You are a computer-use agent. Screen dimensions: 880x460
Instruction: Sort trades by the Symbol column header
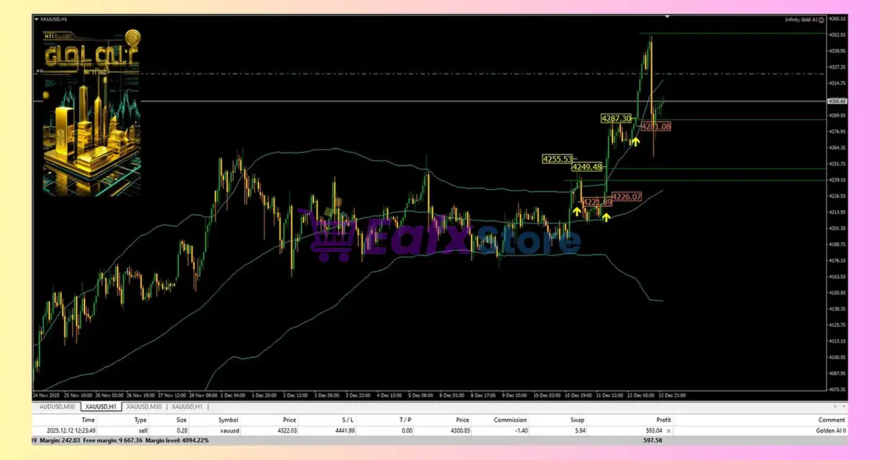tap(228, 419)
